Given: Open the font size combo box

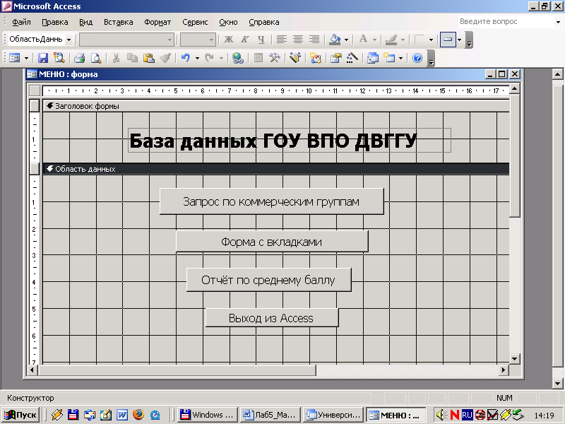Looking at the screenshot, I should click(x=198, y=40).
